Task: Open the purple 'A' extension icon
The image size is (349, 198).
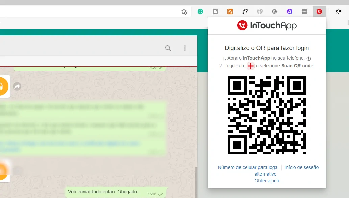Action: tap(289, 11)
